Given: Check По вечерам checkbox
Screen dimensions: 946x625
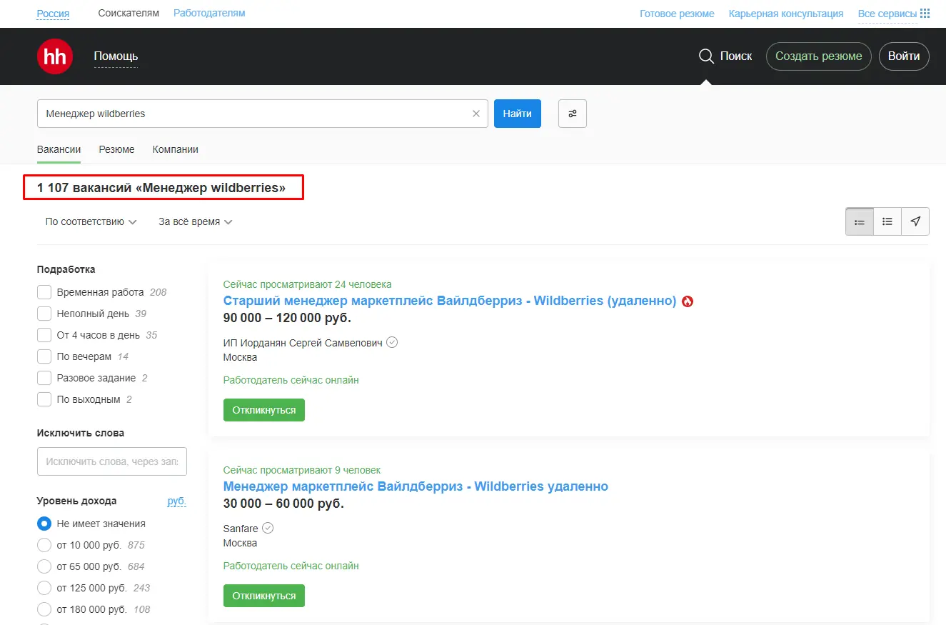Looking at the screenshot, I should click(44, 356).
